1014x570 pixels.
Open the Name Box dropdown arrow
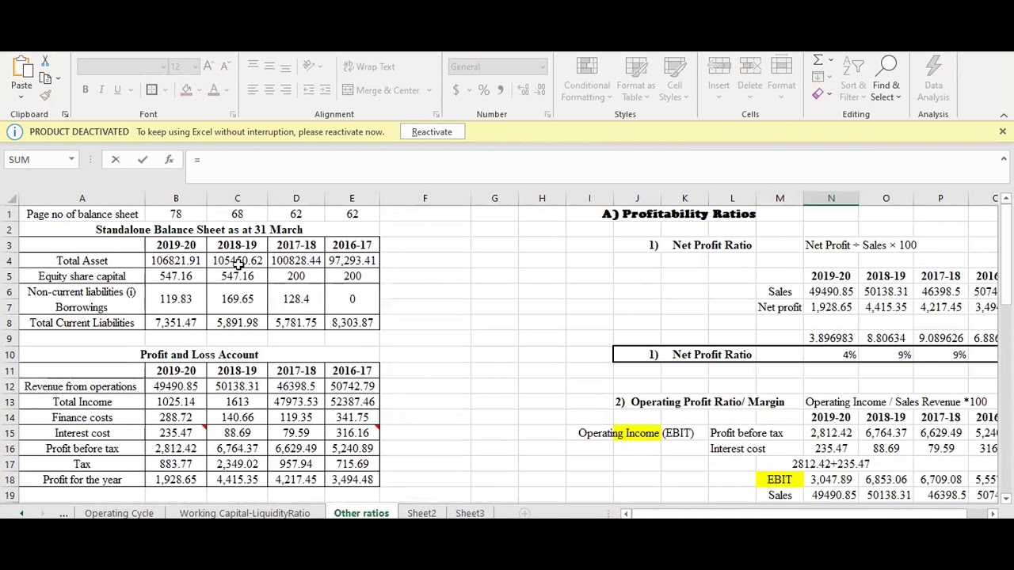pos(71,160)
